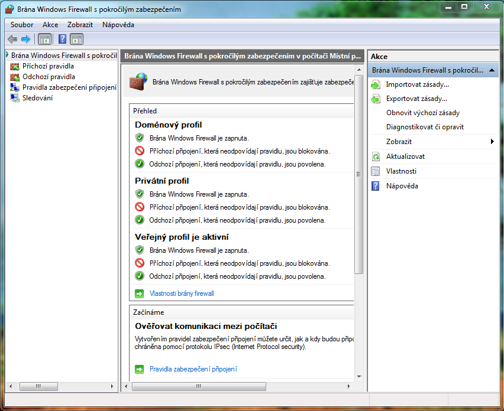
Task: Click the center pane scroll right arrow
Action: tap(349, 386)
